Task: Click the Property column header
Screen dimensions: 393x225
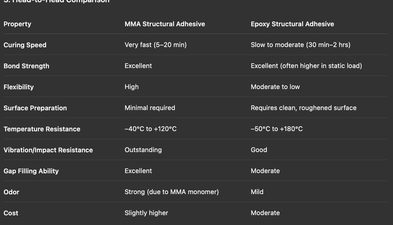Action: [17, 24]
